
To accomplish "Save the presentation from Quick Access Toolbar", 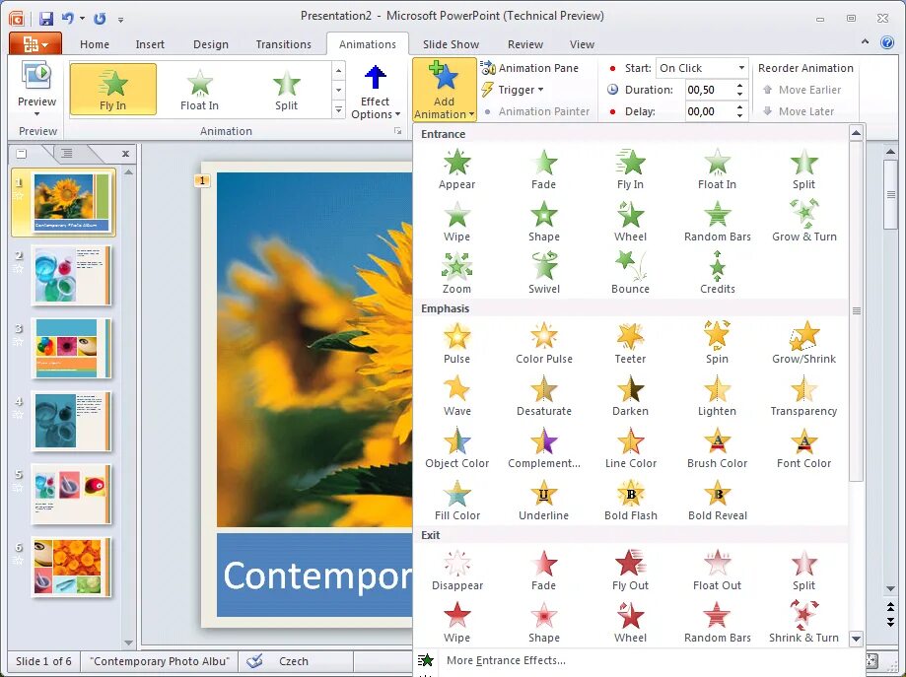I will point(46,19).
